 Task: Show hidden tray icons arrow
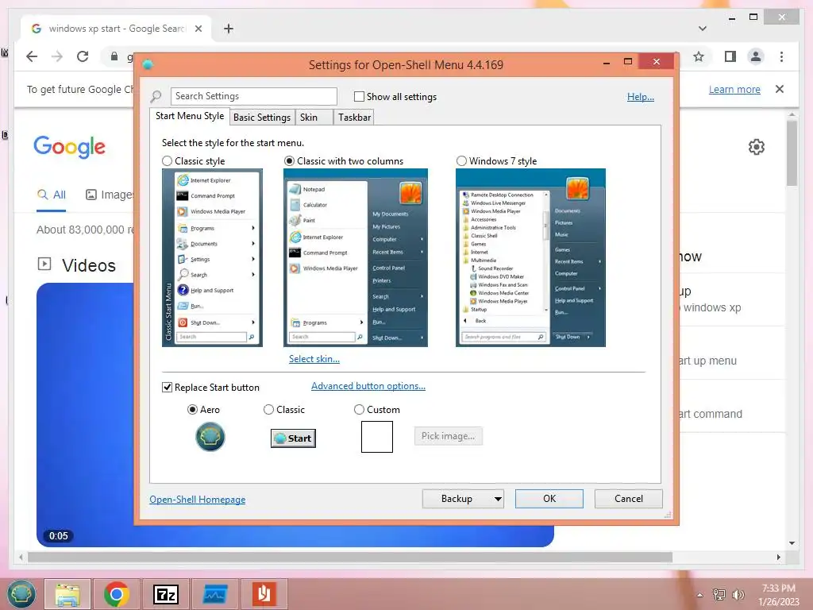coord(700,595)
